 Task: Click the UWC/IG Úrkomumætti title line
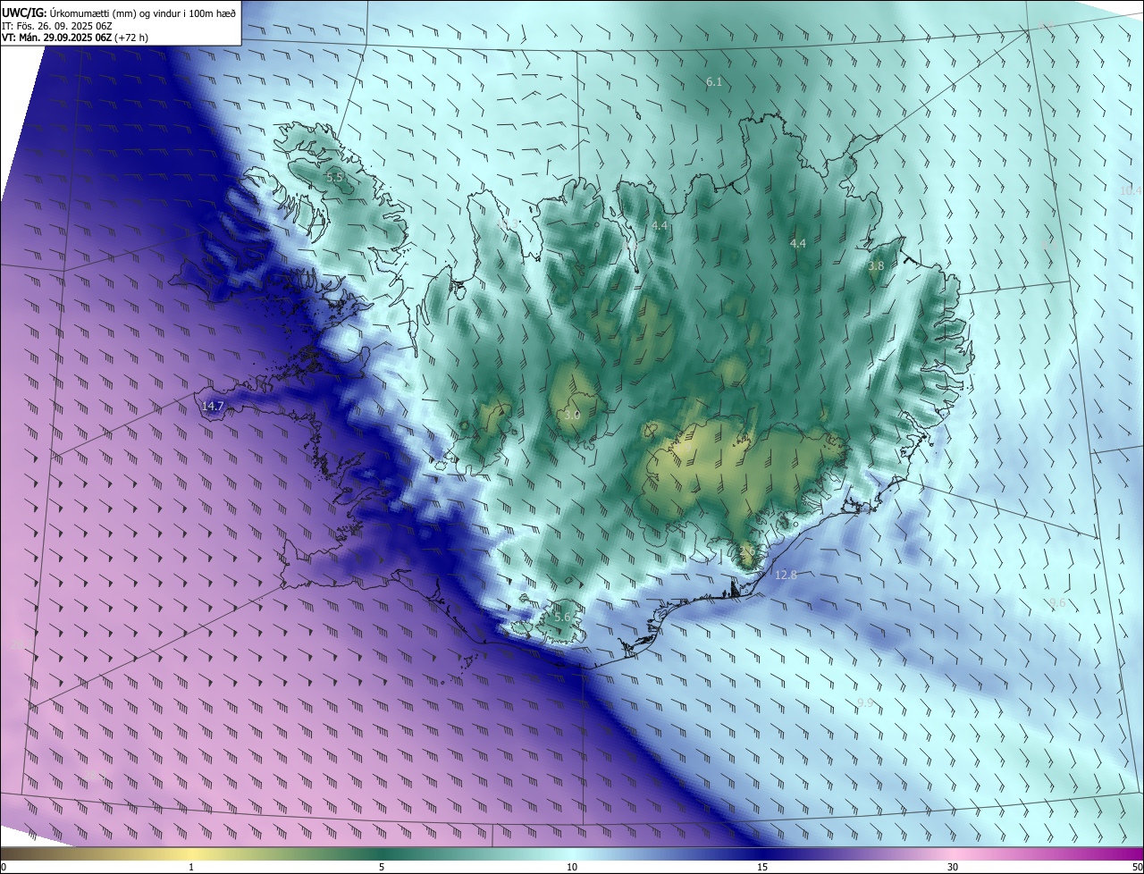[x=119, y=13]
